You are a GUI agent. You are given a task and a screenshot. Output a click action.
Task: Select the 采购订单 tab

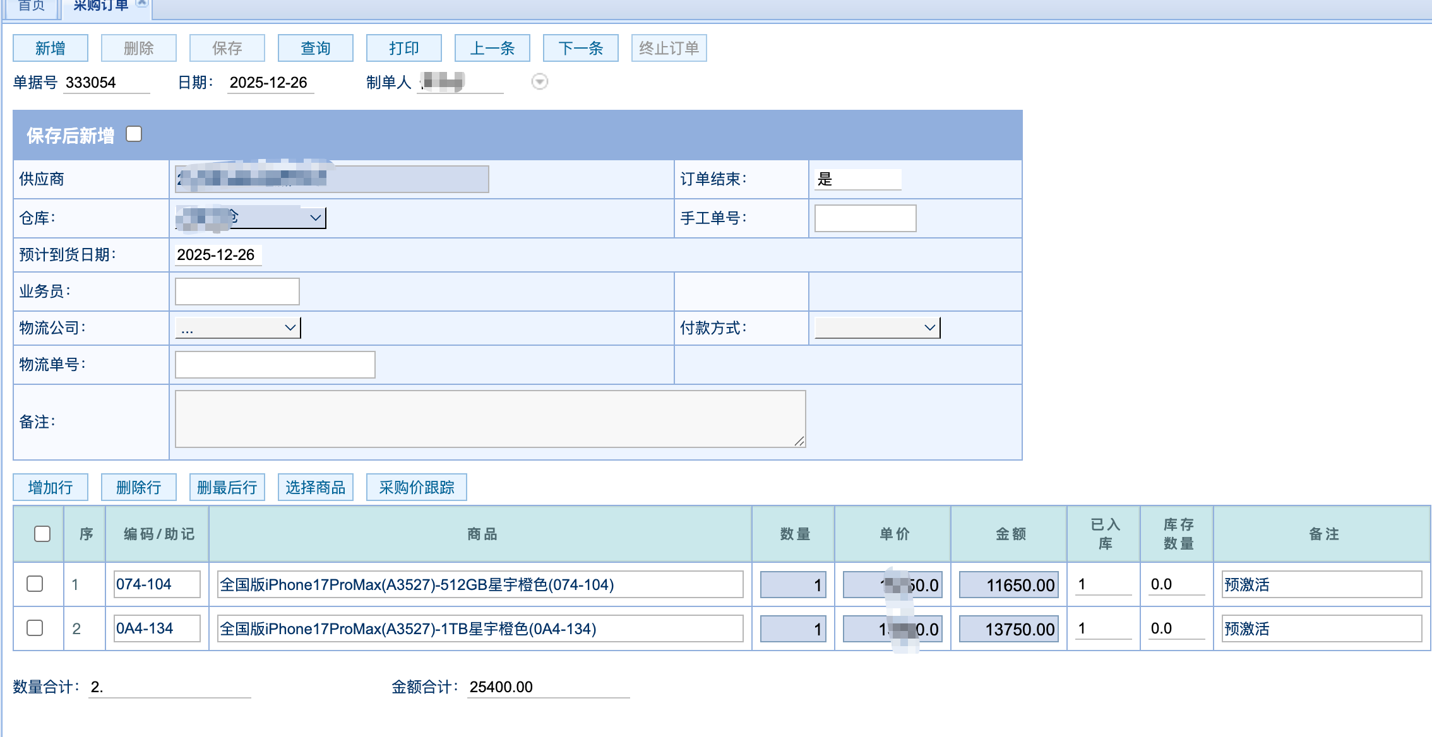100,6
